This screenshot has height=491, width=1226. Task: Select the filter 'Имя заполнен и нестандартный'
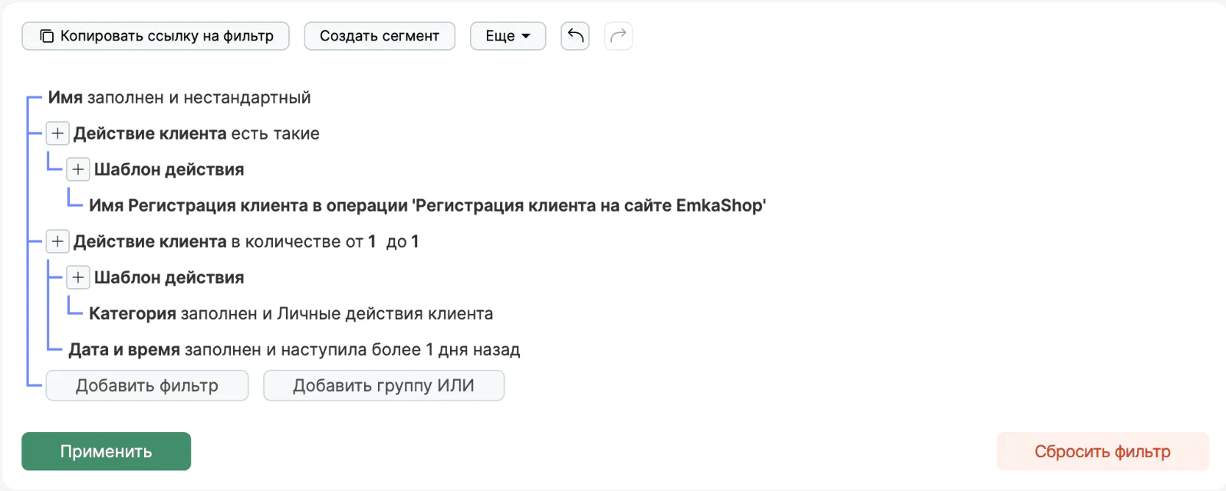pos(178,97)
